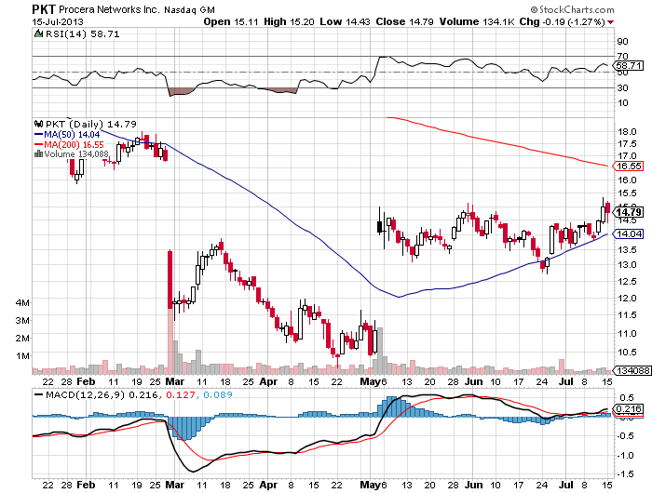Screen dimensions: 652x493
Task: Click the black line swatch before the MACD(12,26,9) label
Action: point(39,395)
